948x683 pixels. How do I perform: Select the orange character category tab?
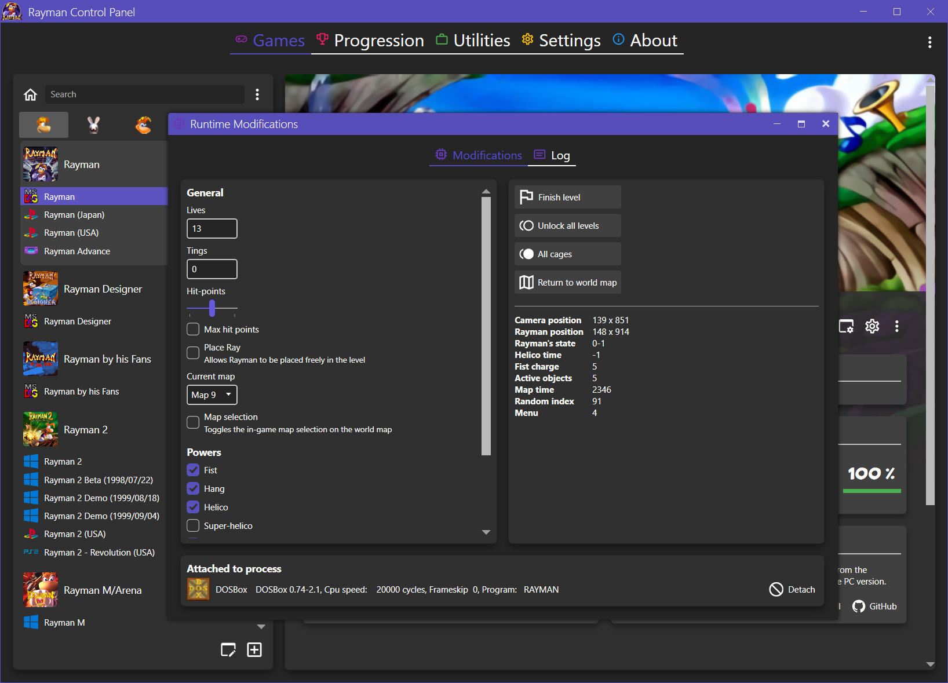click(x=143, y=125)
